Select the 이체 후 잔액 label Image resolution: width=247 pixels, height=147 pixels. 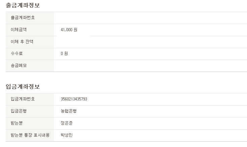(x=22, y=42)
